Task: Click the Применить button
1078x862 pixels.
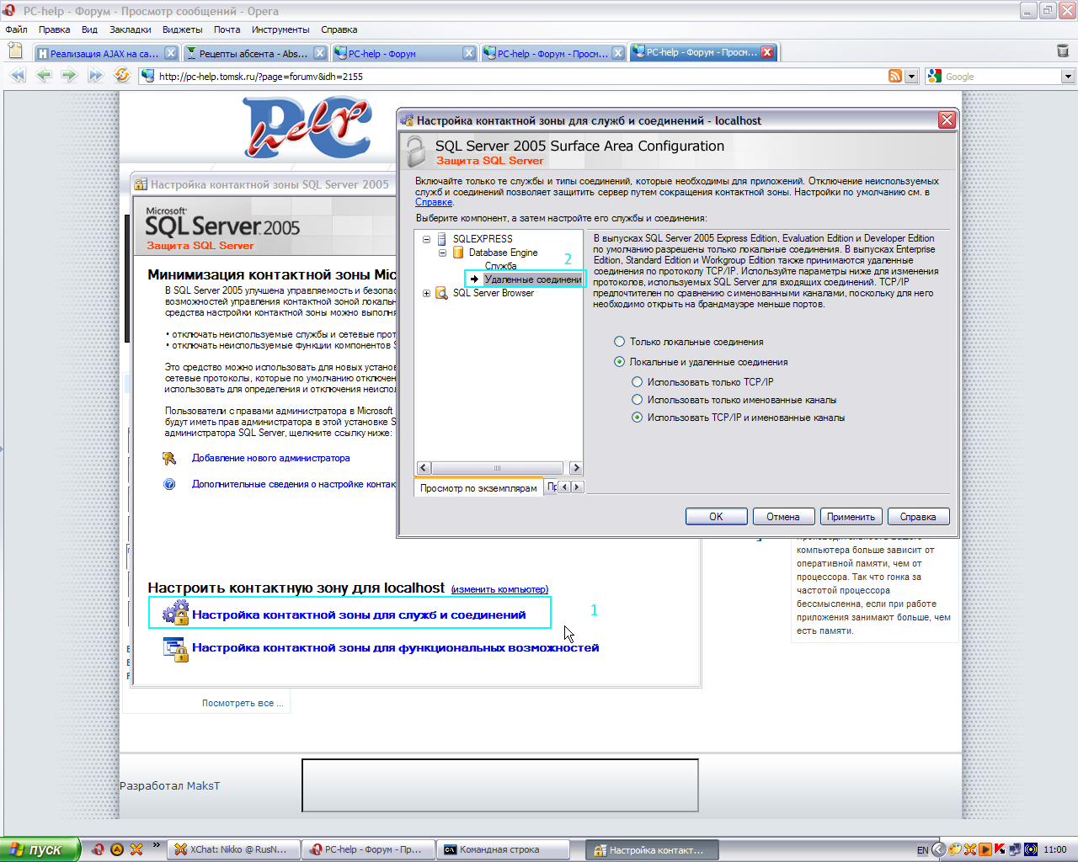Action: click(851, 517)
